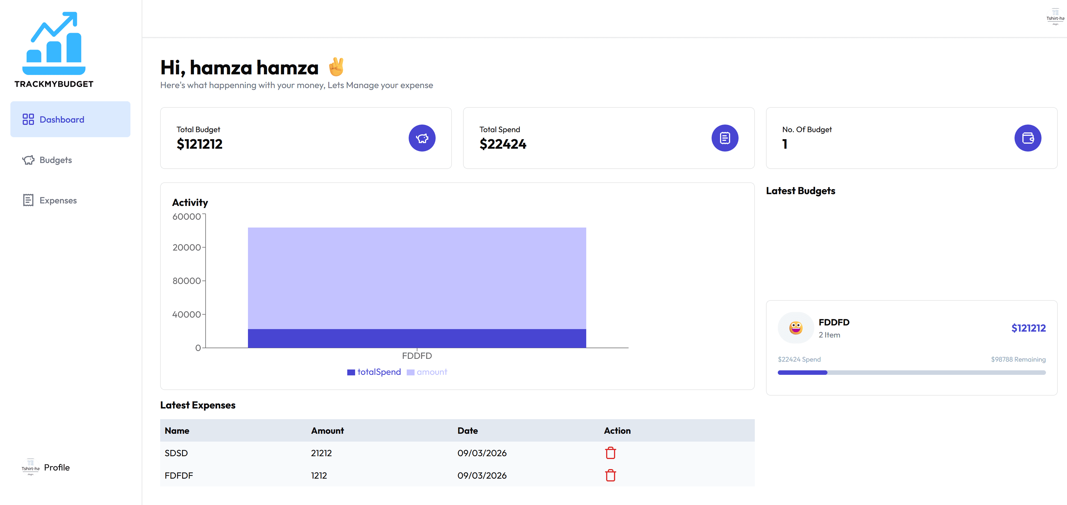The width and height of the screenshot is (1067, 505).
Task: Click the FDDFD budget spend progress bar
Action: pyautogui.click(x=911, y=372)
